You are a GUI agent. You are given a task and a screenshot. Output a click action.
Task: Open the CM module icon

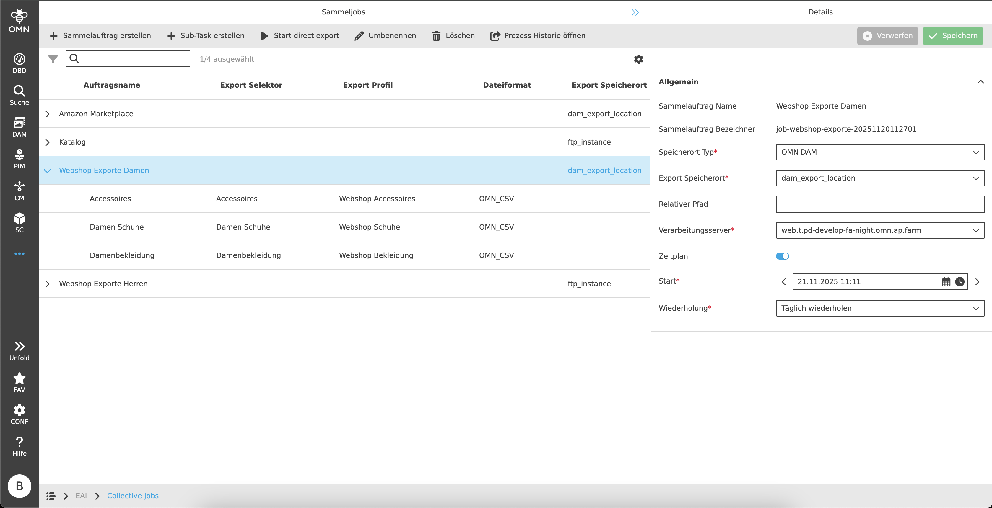(19, 191)
